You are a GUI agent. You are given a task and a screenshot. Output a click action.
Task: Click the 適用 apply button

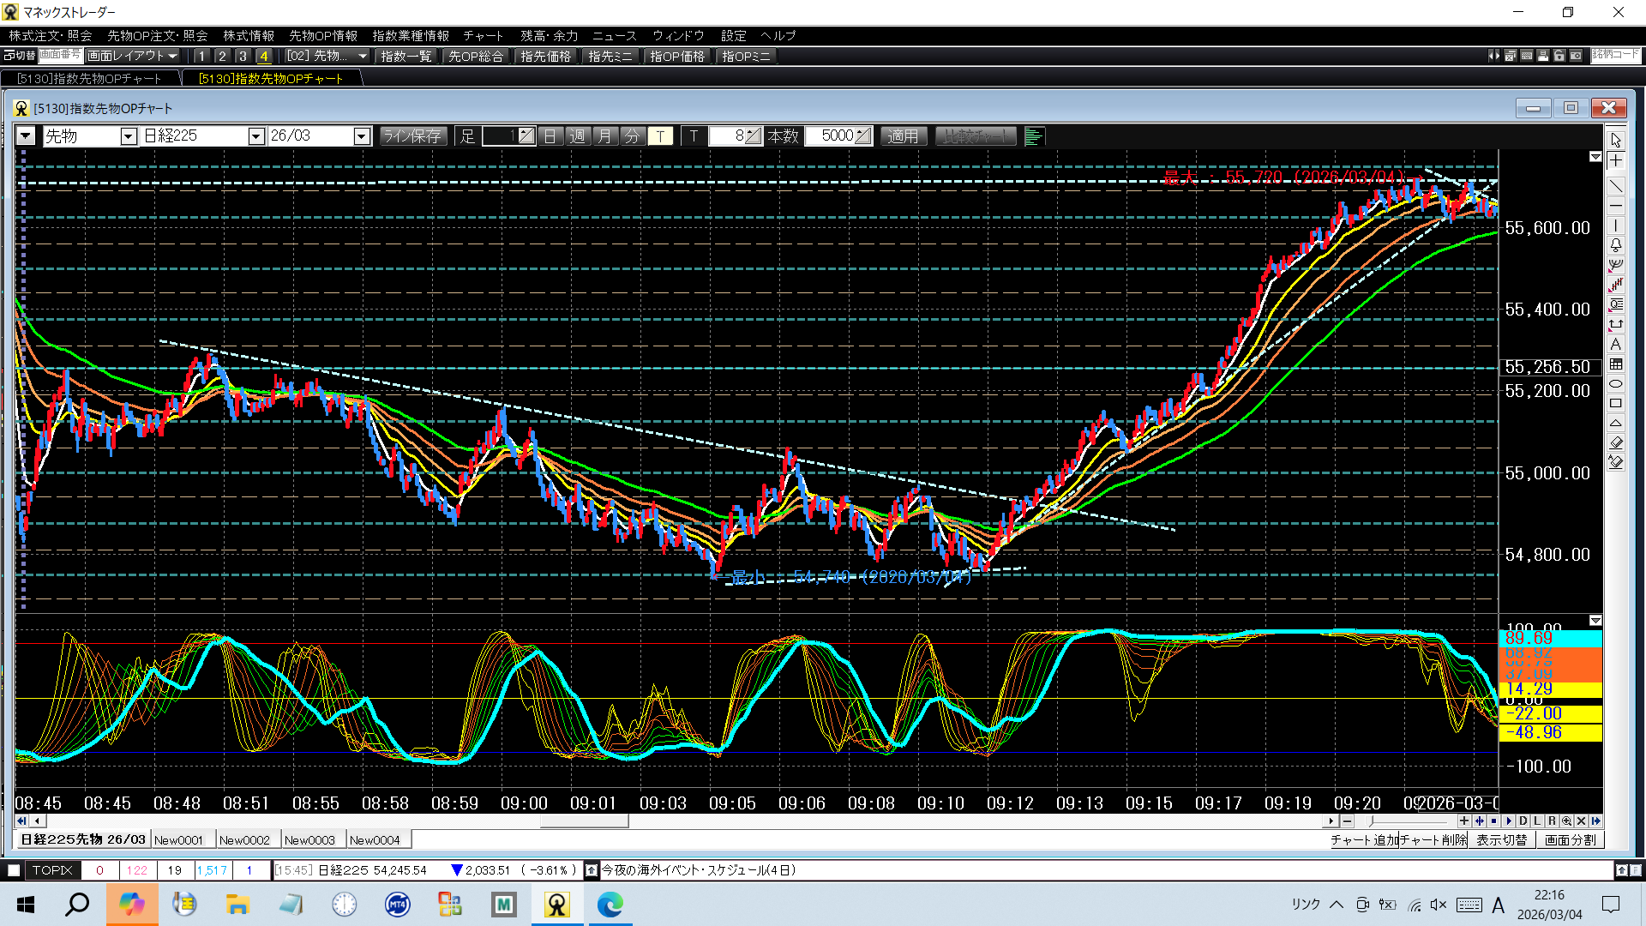point(903,136)
